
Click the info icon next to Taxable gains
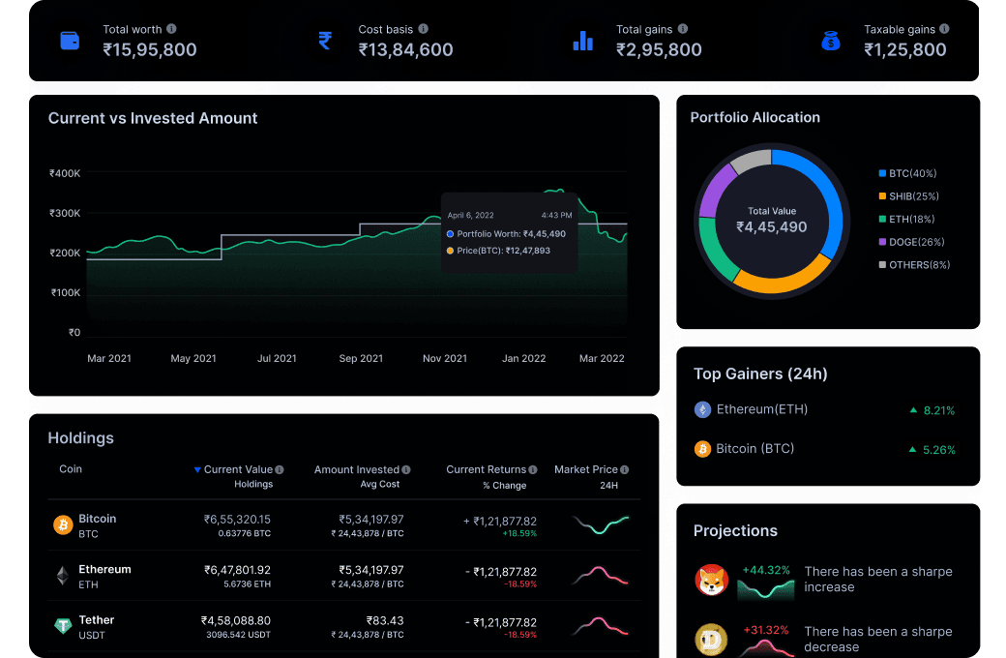point(944,29)
